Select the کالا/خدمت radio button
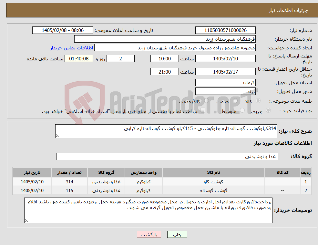This screenshot has width=318, height=245. (206, 101)
